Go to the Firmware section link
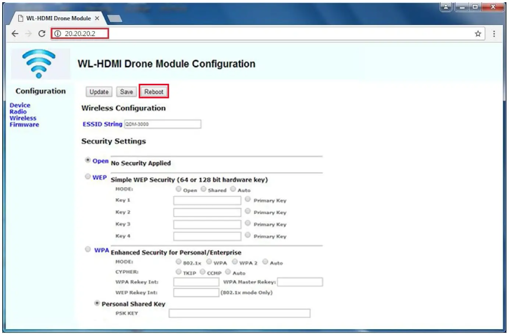509x334 pixels. pos(24,125)
